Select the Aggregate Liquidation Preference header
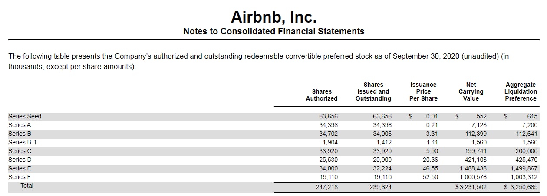 coord(521,91)
